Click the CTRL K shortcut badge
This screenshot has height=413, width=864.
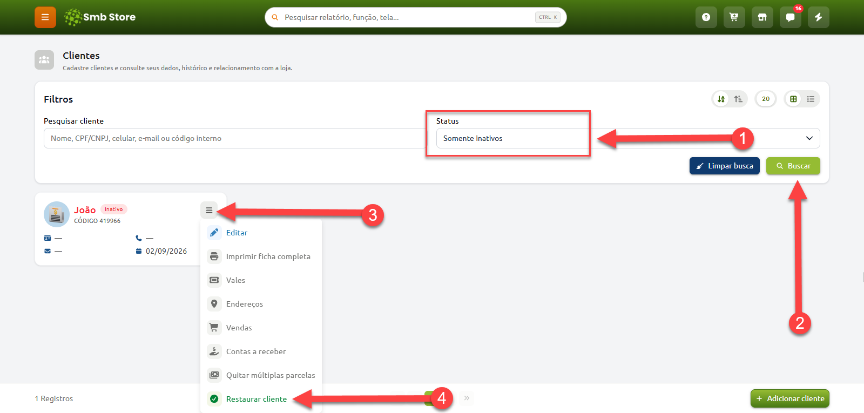548,17
